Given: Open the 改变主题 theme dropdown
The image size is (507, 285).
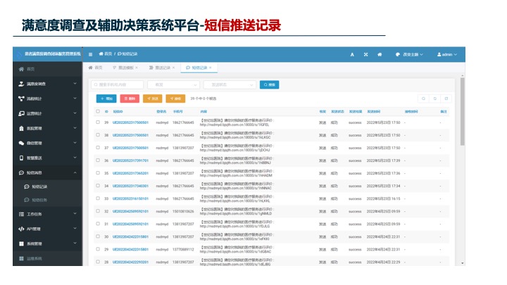Looking at the screenshot, I should [409, 55].
